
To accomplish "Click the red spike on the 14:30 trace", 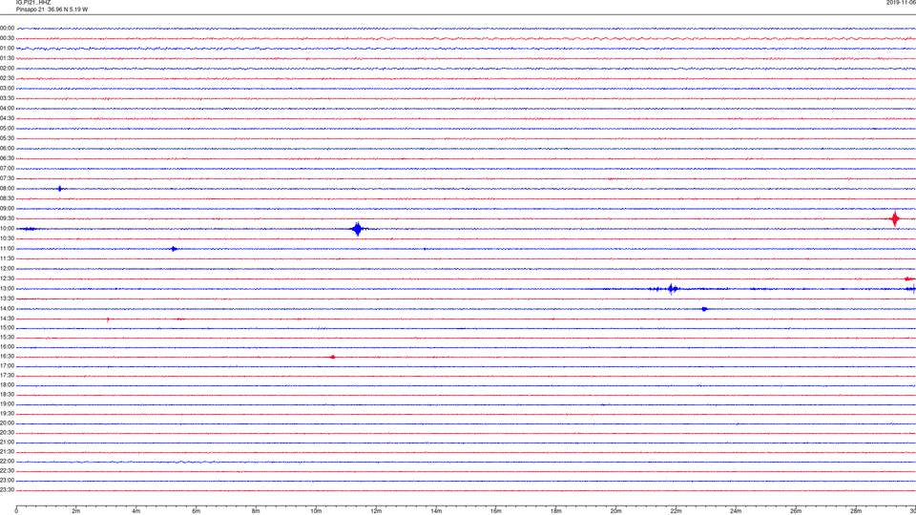I will point(108,319).
